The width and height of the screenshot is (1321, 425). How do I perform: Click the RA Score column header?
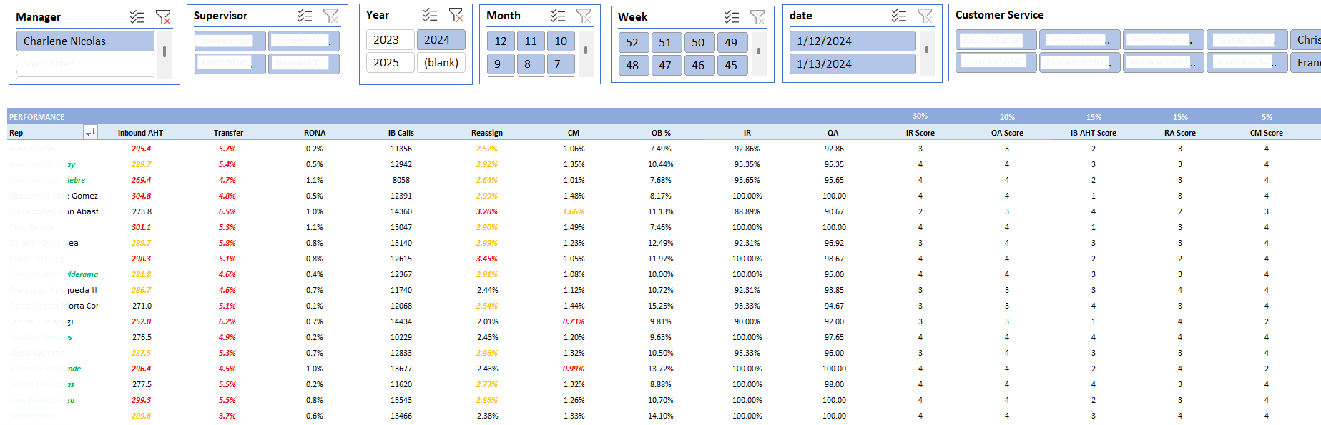tap(1179, 133)
